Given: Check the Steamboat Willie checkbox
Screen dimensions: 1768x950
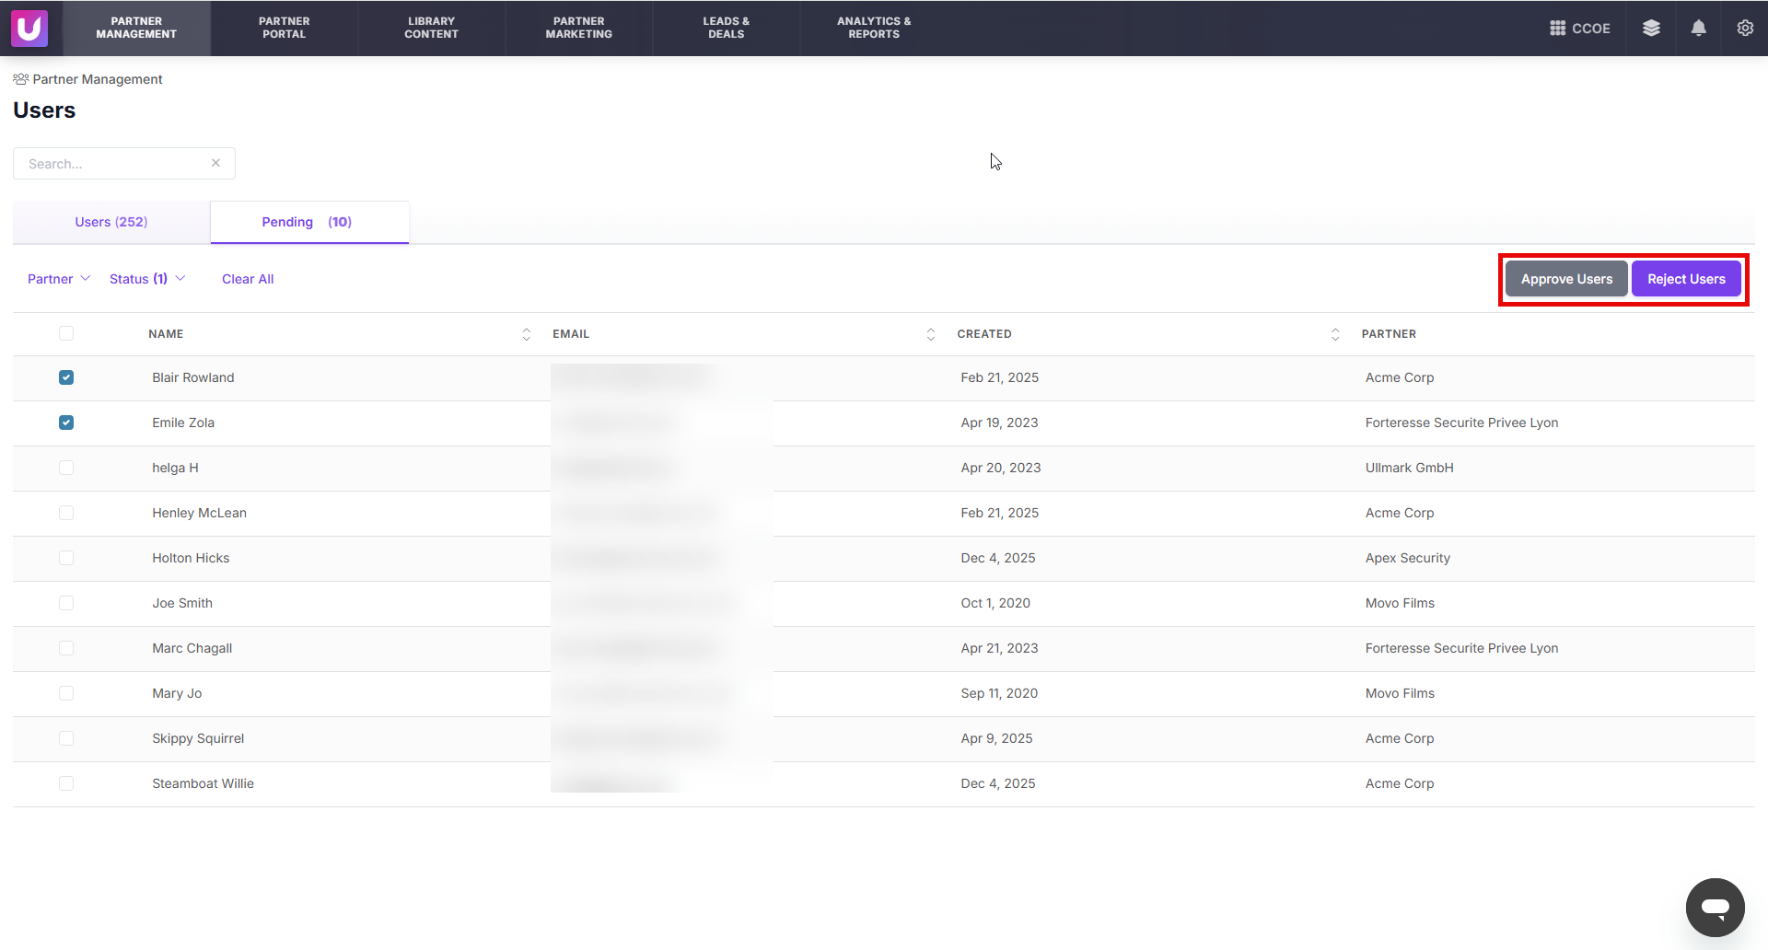Looking at the screenshot, I should pyautogui.click(x=66, y=783).
